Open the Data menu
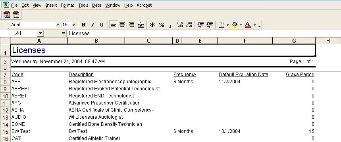341x142 pixels. tap(97, 5)
